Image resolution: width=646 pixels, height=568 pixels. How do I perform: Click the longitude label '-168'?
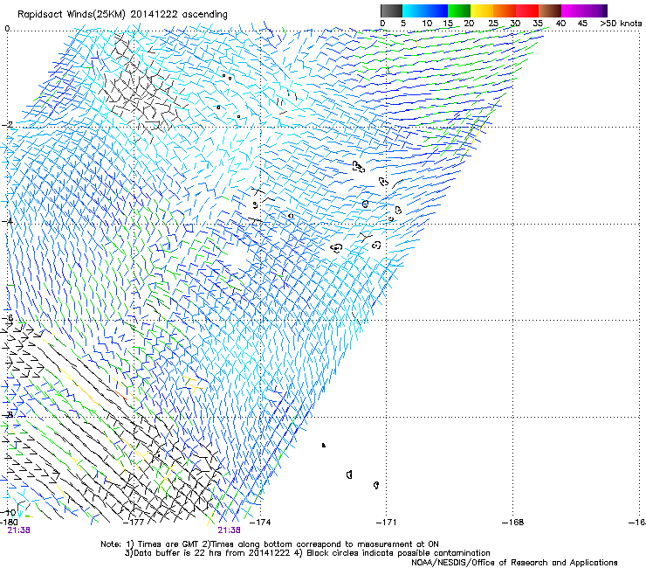pos(512,523)
